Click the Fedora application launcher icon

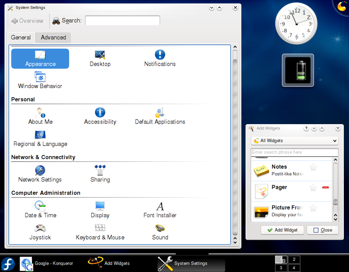click(8, 263)
